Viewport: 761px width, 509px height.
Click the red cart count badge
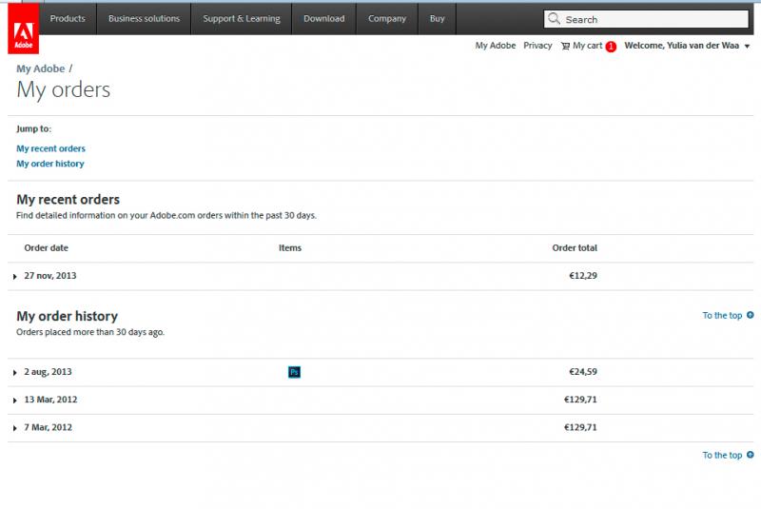click(x=611, y=47)
